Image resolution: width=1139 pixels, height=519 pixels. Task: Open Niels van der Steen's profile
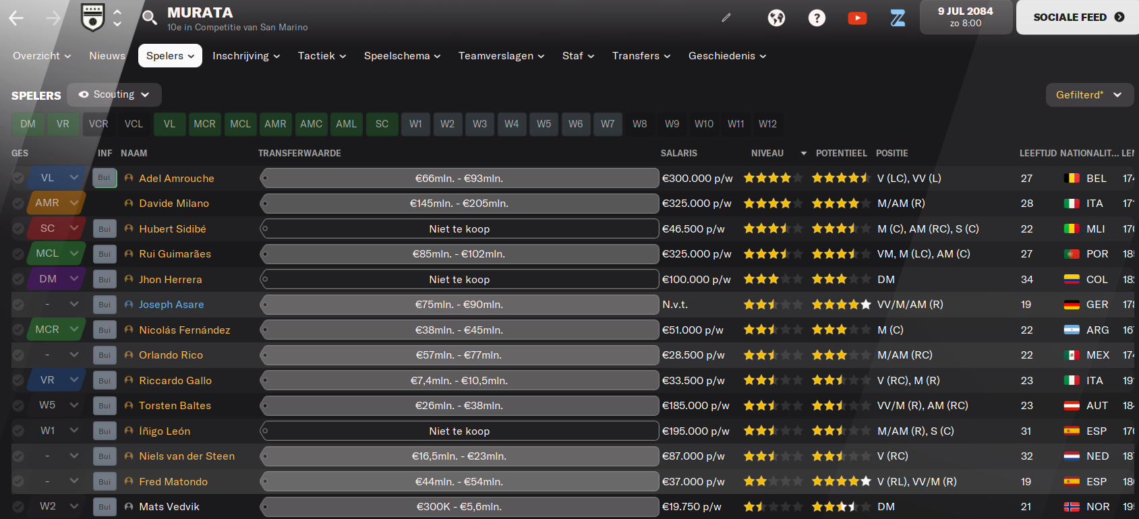187,456
